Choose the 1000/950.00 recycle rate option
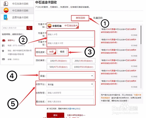Image resolution: width=146 pixels, height=118 pixels. (84, 67)
